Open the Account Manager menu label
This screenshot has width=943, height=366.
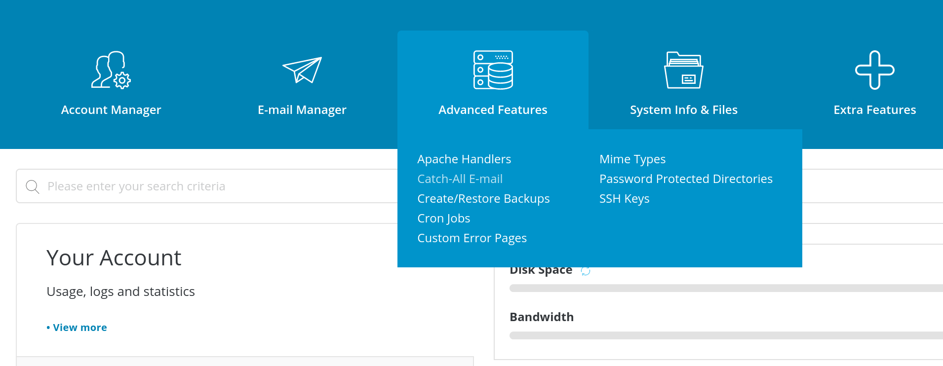click(x=111, y=110)
